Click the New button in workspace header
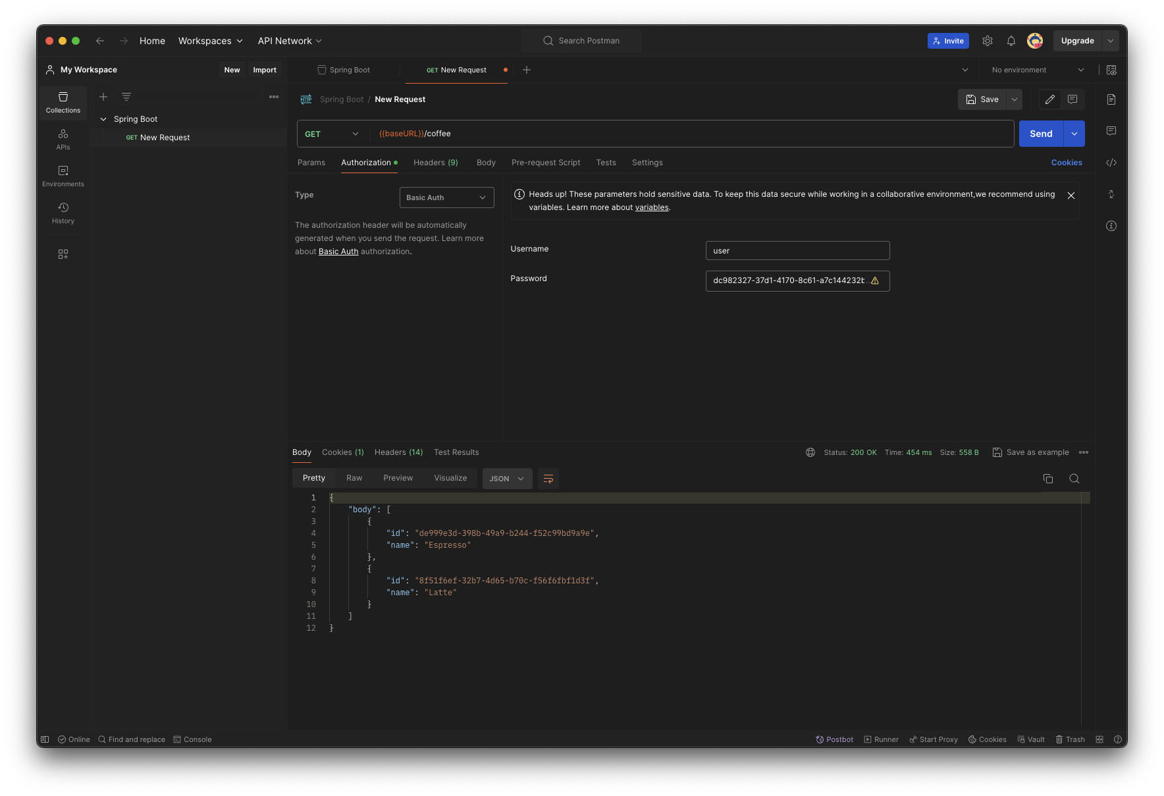1164x796 pixels. click(232, 70)
